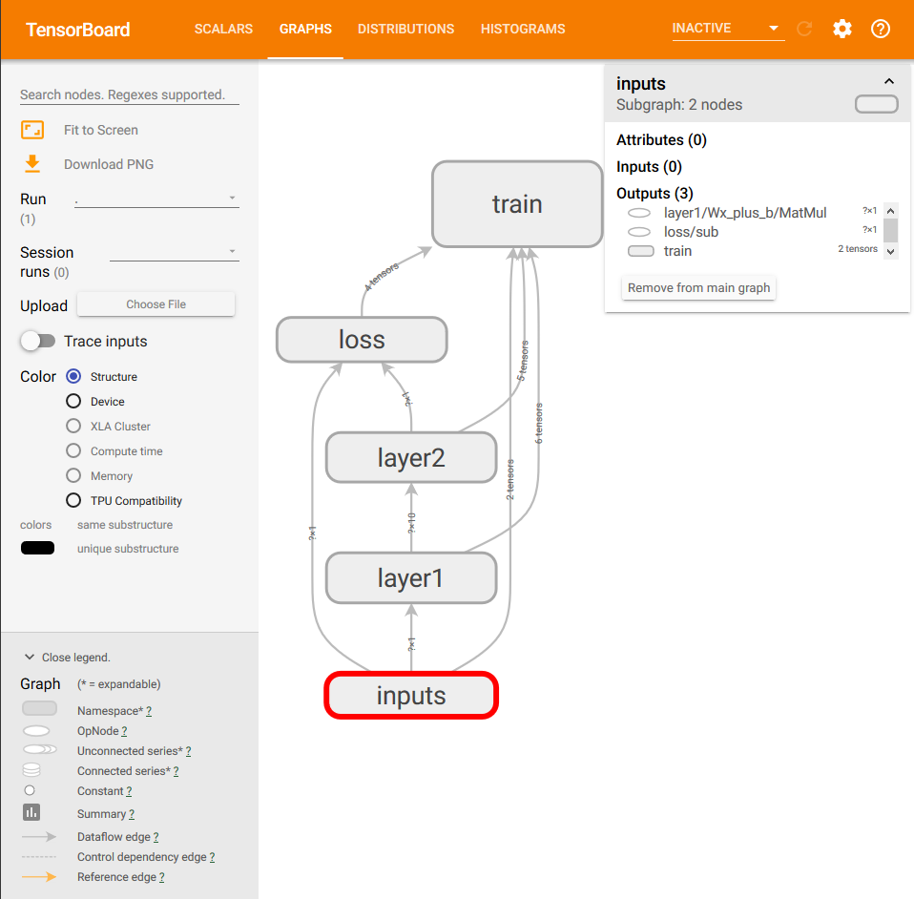Toggle the Trace inputs switch

click(38, 341)
